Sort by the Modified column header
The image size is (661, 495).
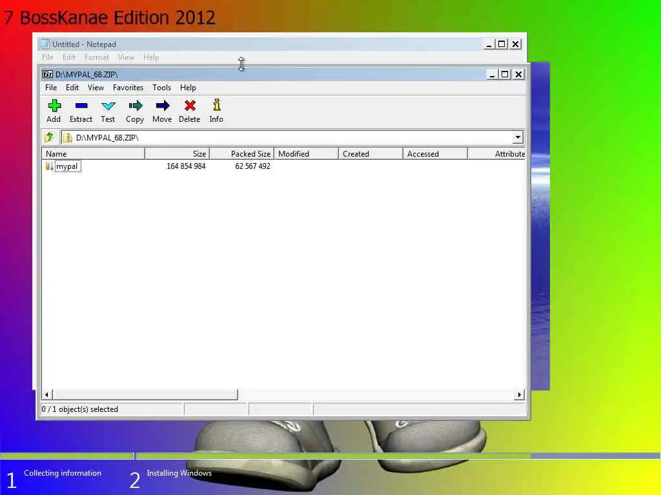(x=306, y=153)
